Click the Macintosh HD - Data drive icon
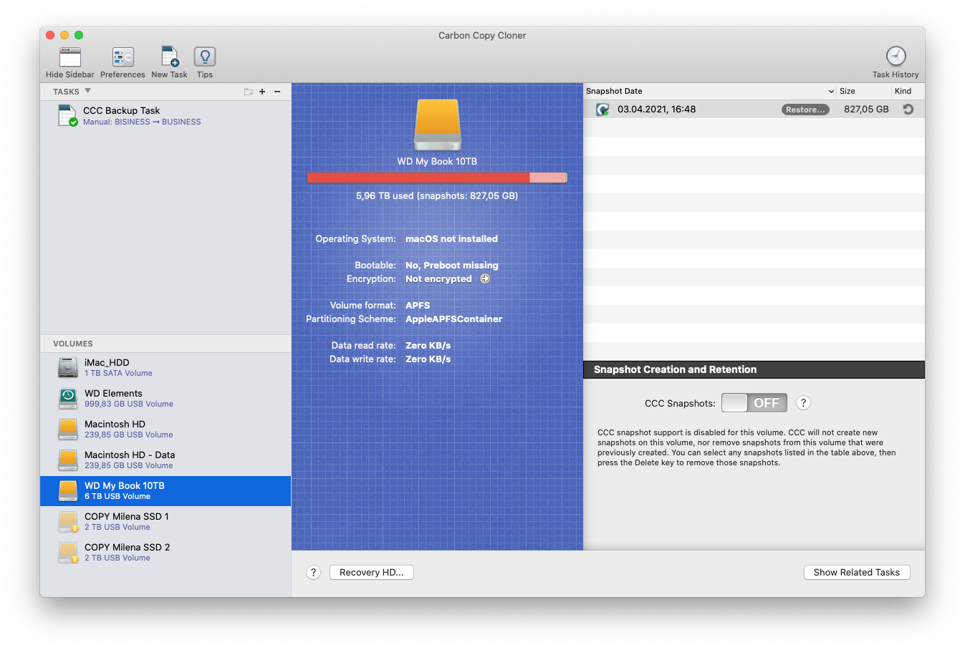Viewport: 965px width, 650px height. click(x=68, y=460)
